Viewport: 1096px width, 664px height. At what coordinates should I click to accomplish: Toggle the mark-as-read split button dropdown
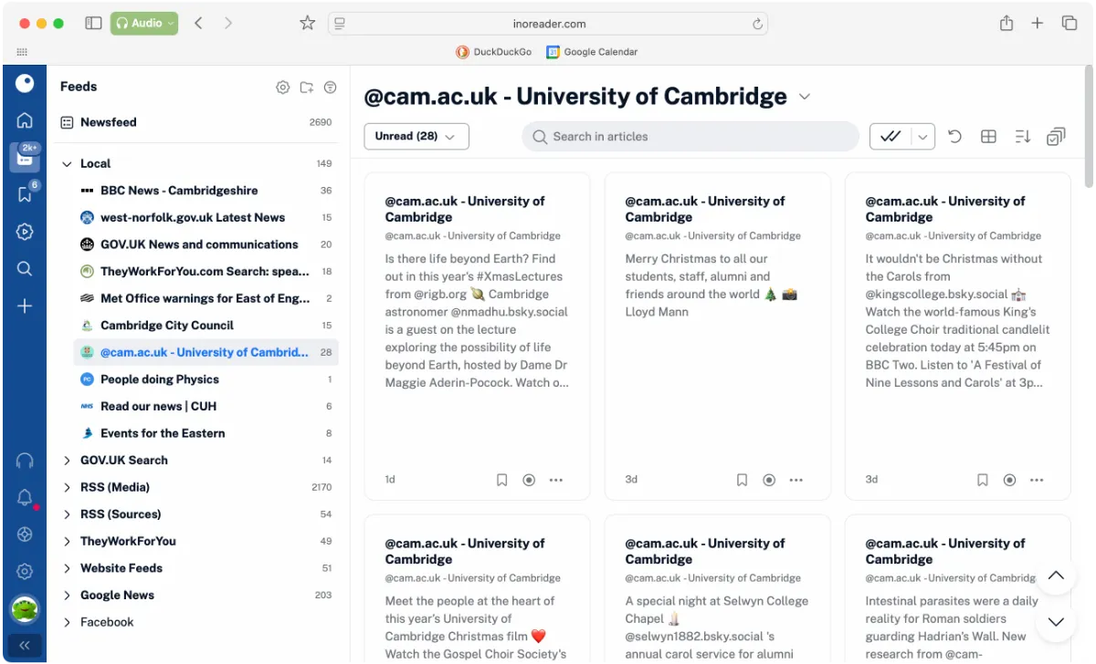(921, 135)
